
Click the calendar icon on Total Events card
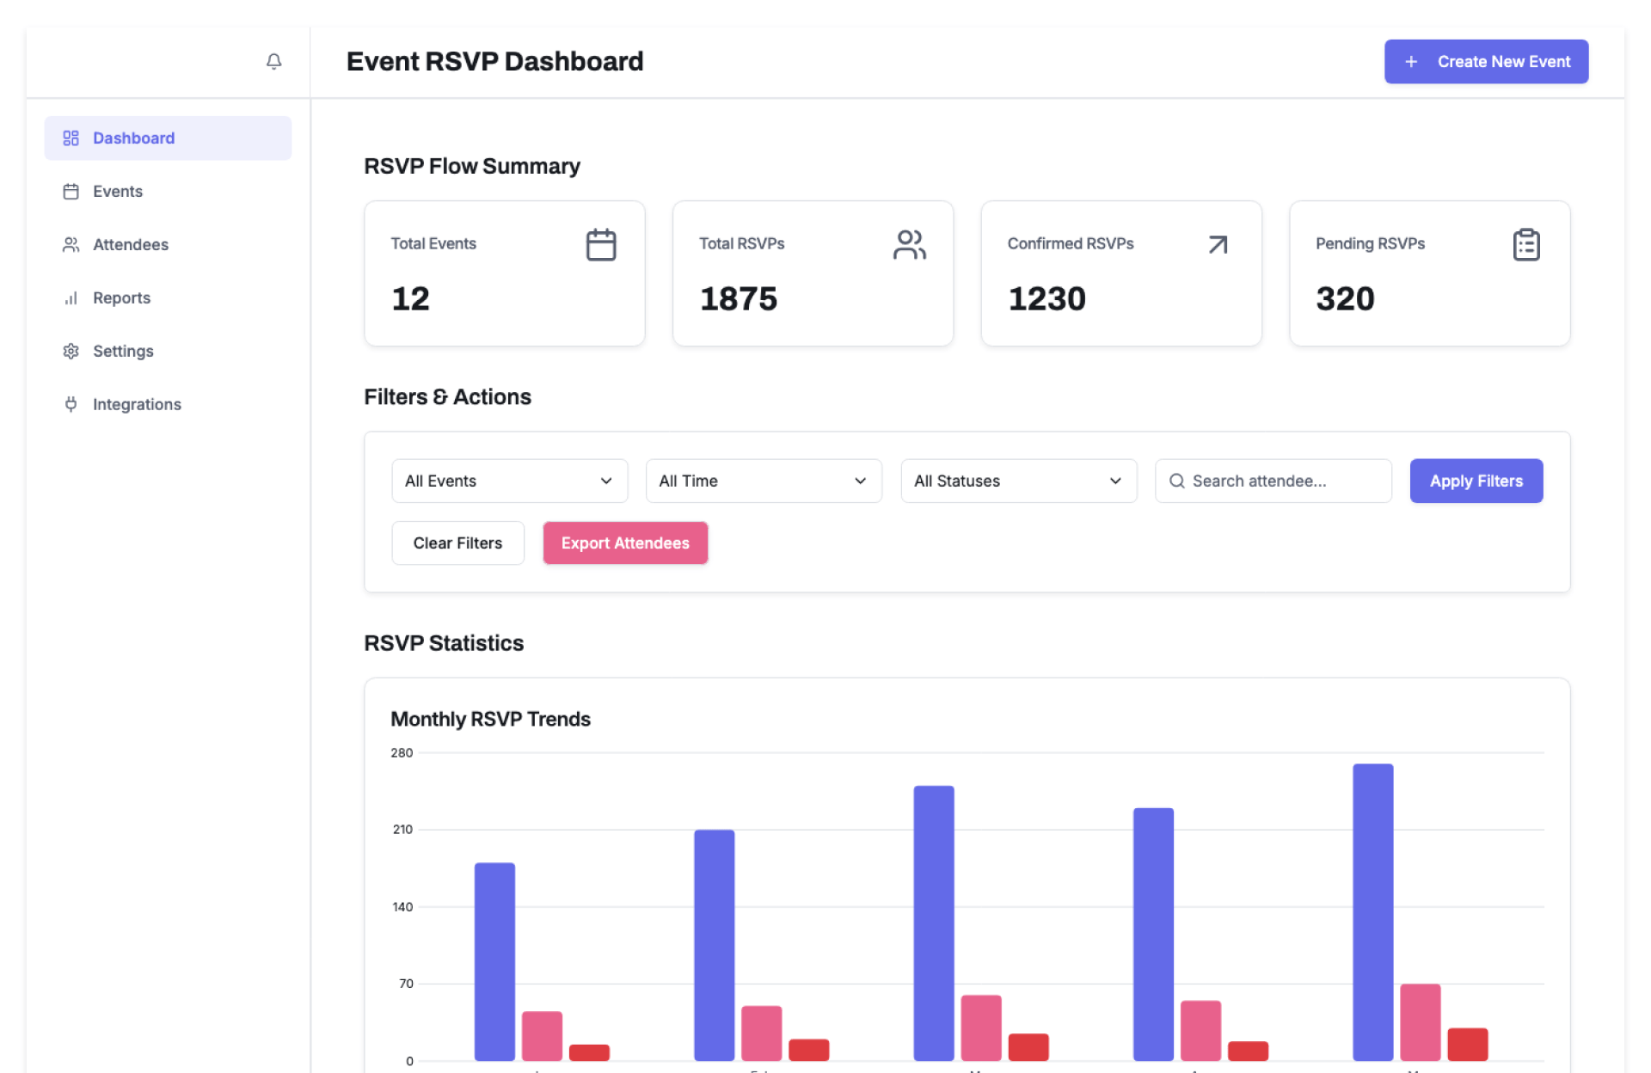600,245
